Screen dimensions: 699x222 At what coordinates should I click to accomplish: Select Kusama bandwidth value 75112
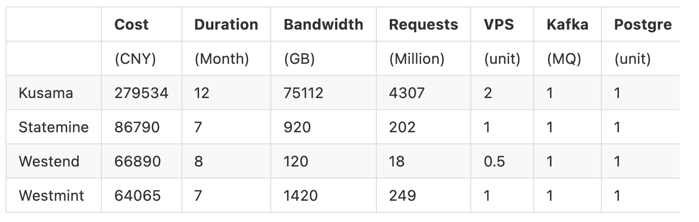(x=304, y=93)
